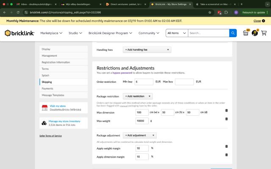Select Payments in the settings sidebar

(x=47, y=89)
